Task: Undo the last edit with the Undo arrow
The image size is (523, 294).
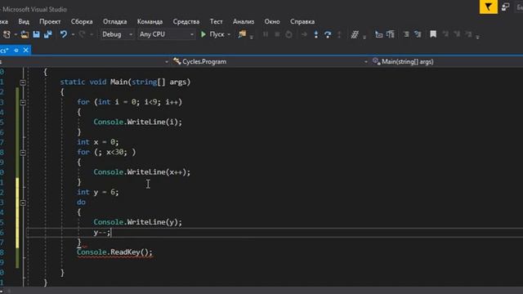Action: (64, 34)
